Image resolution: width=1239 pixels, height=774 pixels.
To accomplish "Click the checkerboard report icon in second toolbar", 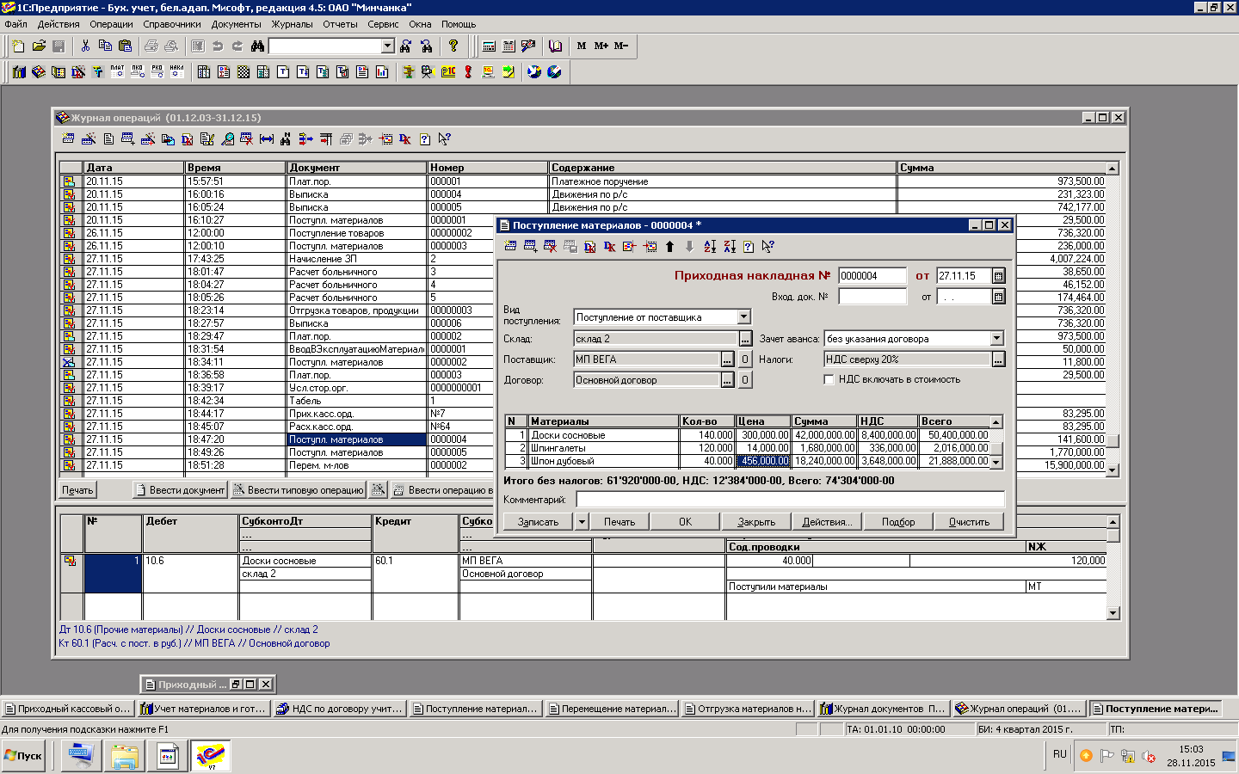I will (x=243, y=71).
